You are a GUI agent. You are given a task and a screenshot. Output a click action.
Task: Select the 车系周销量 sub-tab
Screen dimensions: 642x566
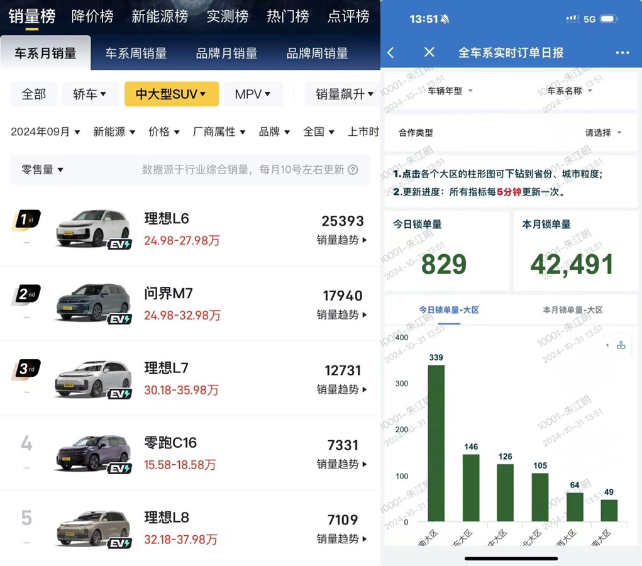(x=136, y=53)
